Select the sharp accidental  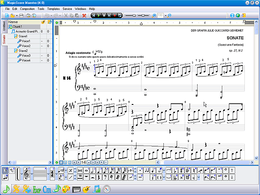coord(182,170)
